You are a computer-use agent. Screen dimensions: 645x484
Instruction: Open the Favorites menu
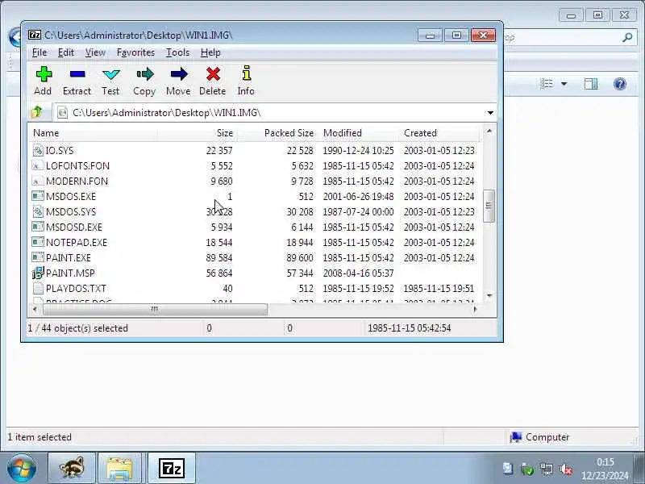tap(135, 52)
